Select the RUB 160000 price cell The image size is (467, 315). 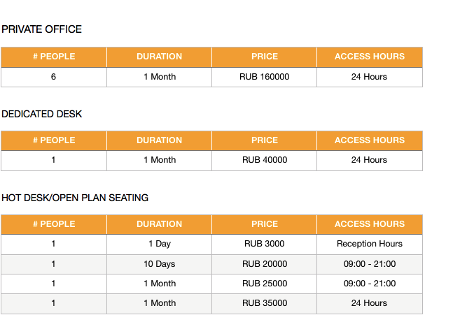pos(264,77)
